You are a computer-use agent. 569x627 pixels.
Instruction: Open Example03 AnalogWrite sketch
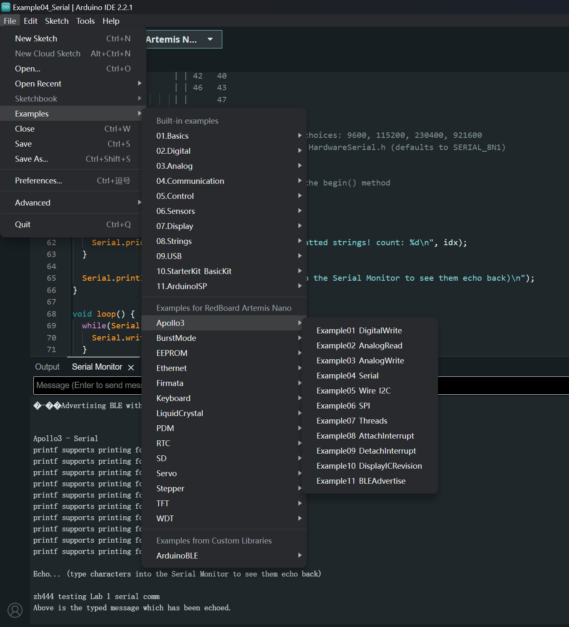[370, 360]
